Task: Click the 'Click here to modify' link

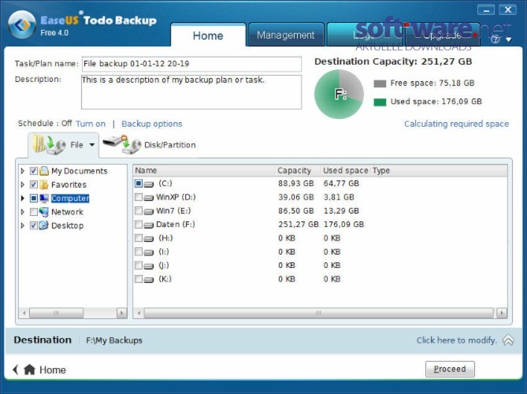Action: pos(456,340)
